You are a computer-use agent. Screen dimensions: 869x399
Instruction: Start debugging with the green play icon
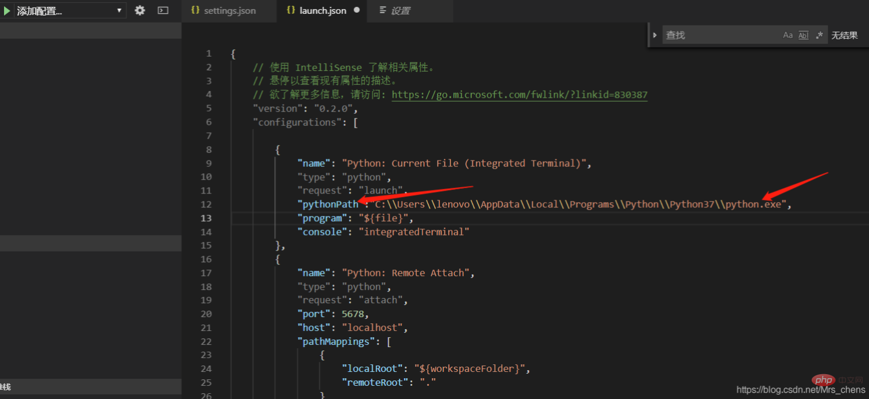[x=7, y=10]
